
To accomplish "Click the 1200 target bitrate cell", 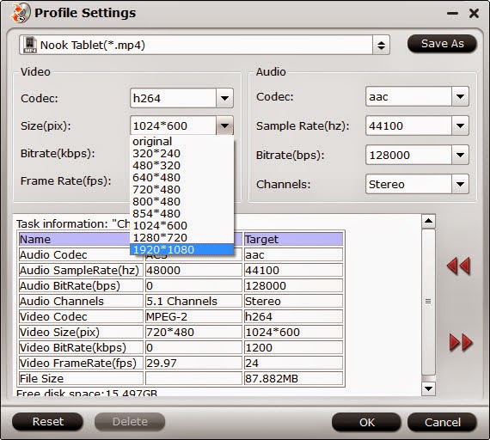I will click(293, 347).
